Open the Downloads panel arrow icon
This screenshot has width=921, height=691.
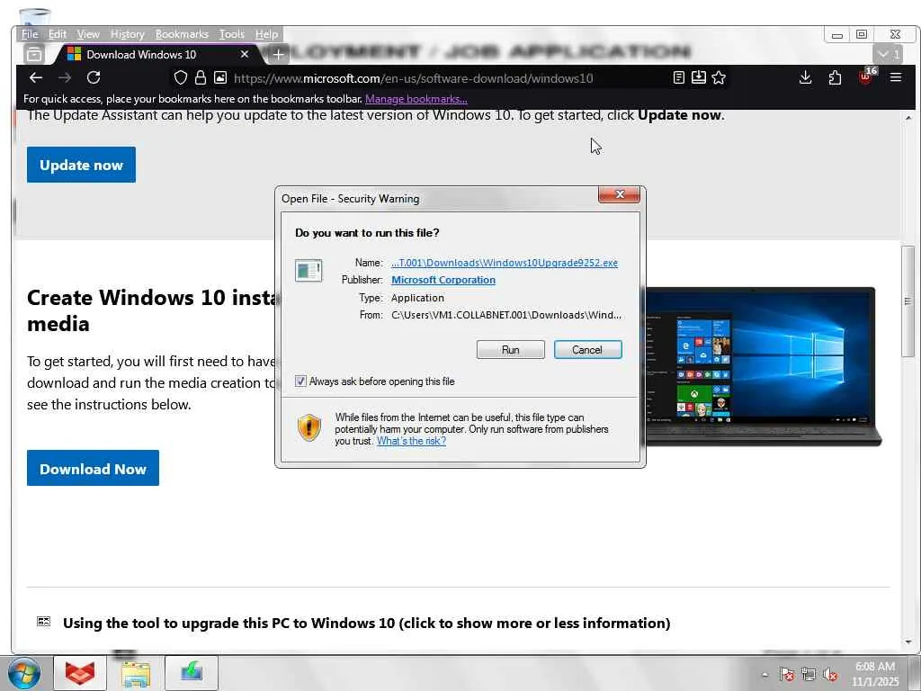pos(805,77)
